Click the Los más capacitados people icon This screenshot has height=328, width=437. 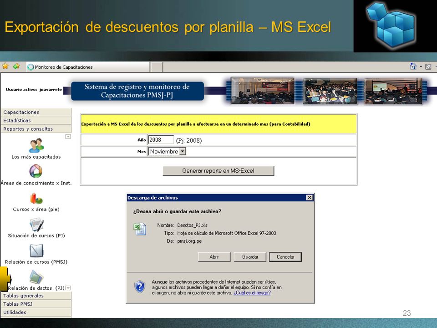click(x=36, y=145)
